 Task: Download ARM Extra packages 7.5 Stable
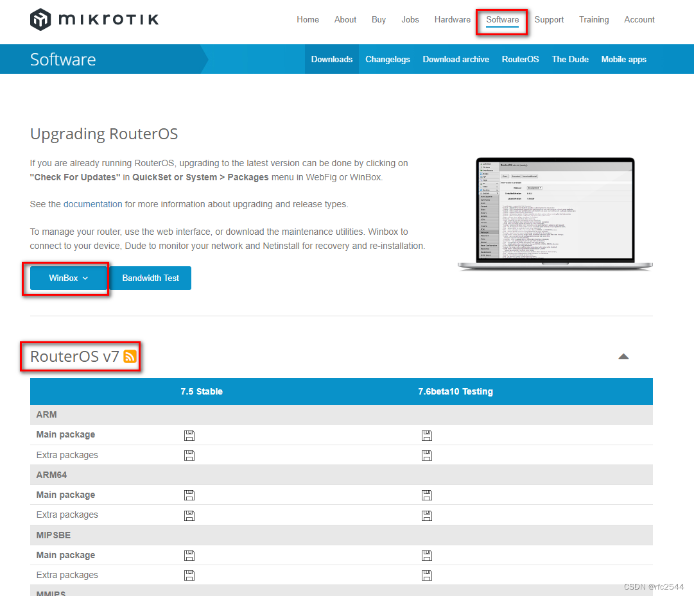point(189,456)
